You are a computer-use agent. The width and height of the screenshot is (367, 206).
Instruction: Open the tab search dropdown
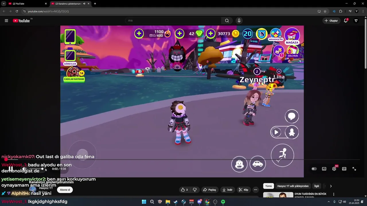(3, 4)
